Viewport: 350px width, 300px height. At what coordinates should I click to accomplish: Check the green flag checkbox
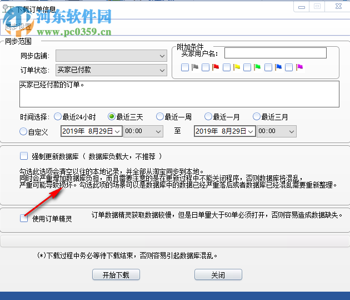click(247, 67)
